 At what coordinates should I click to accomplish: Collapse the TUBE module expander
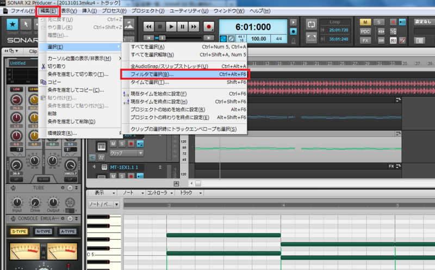76,188
